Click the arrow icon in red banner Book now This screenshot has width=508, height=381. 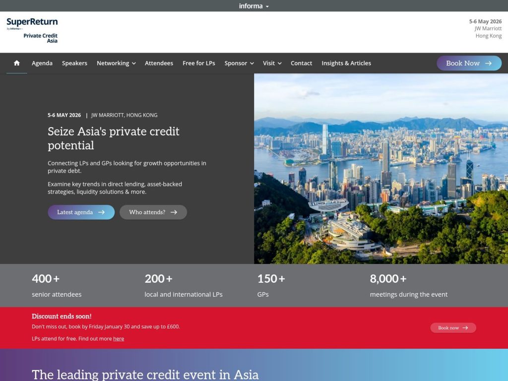point(465,327)
